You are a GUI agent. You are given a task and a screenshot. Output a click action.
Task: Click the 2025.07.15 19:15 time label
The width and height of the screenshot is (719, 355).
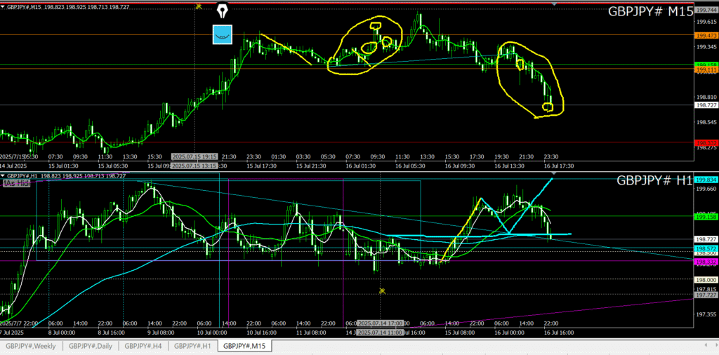194,156
